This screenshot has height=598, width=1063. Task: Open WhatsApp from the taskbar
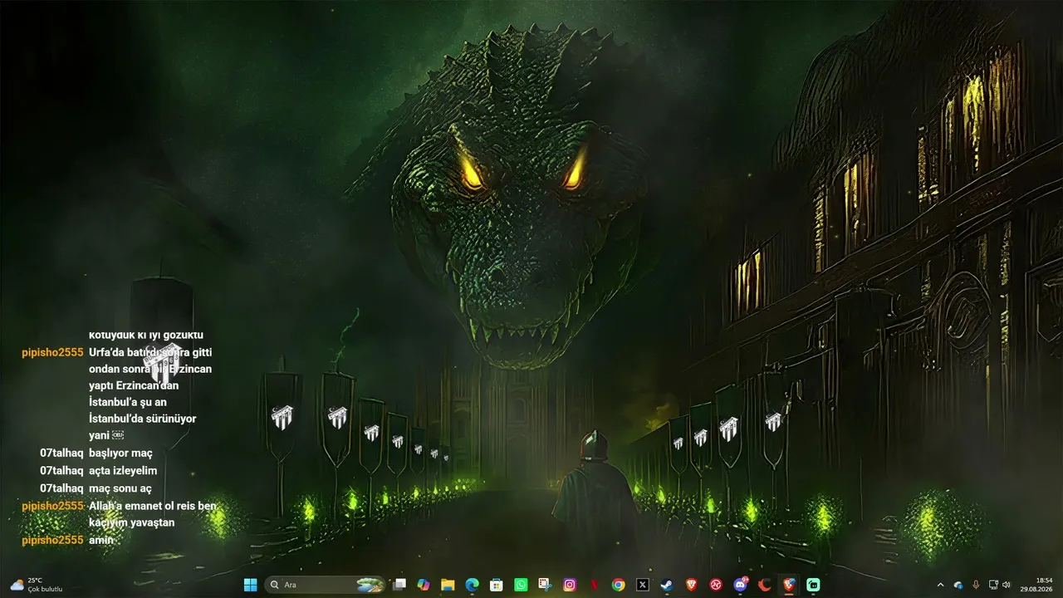pyautogui.click(x=521, y=585)
